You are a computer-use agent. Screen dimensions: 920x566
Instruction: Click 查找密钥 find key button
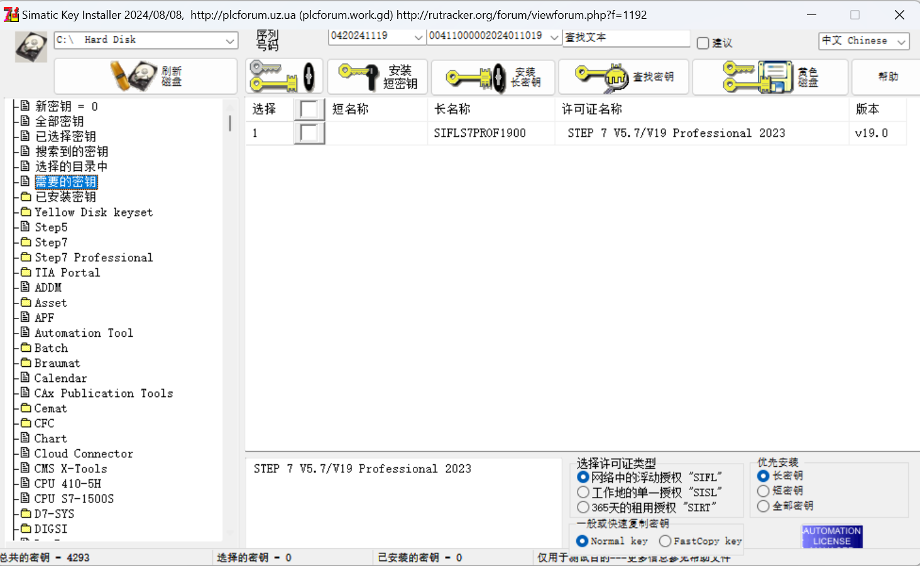[623, 77]
